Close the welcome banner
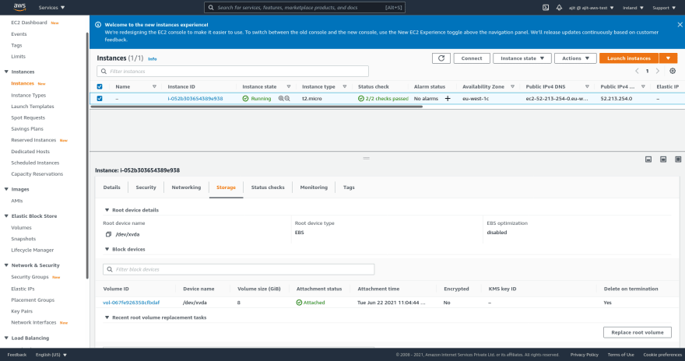Image resolution: width=685 pixels, height=361 pixels. click(x=680, y=25)
